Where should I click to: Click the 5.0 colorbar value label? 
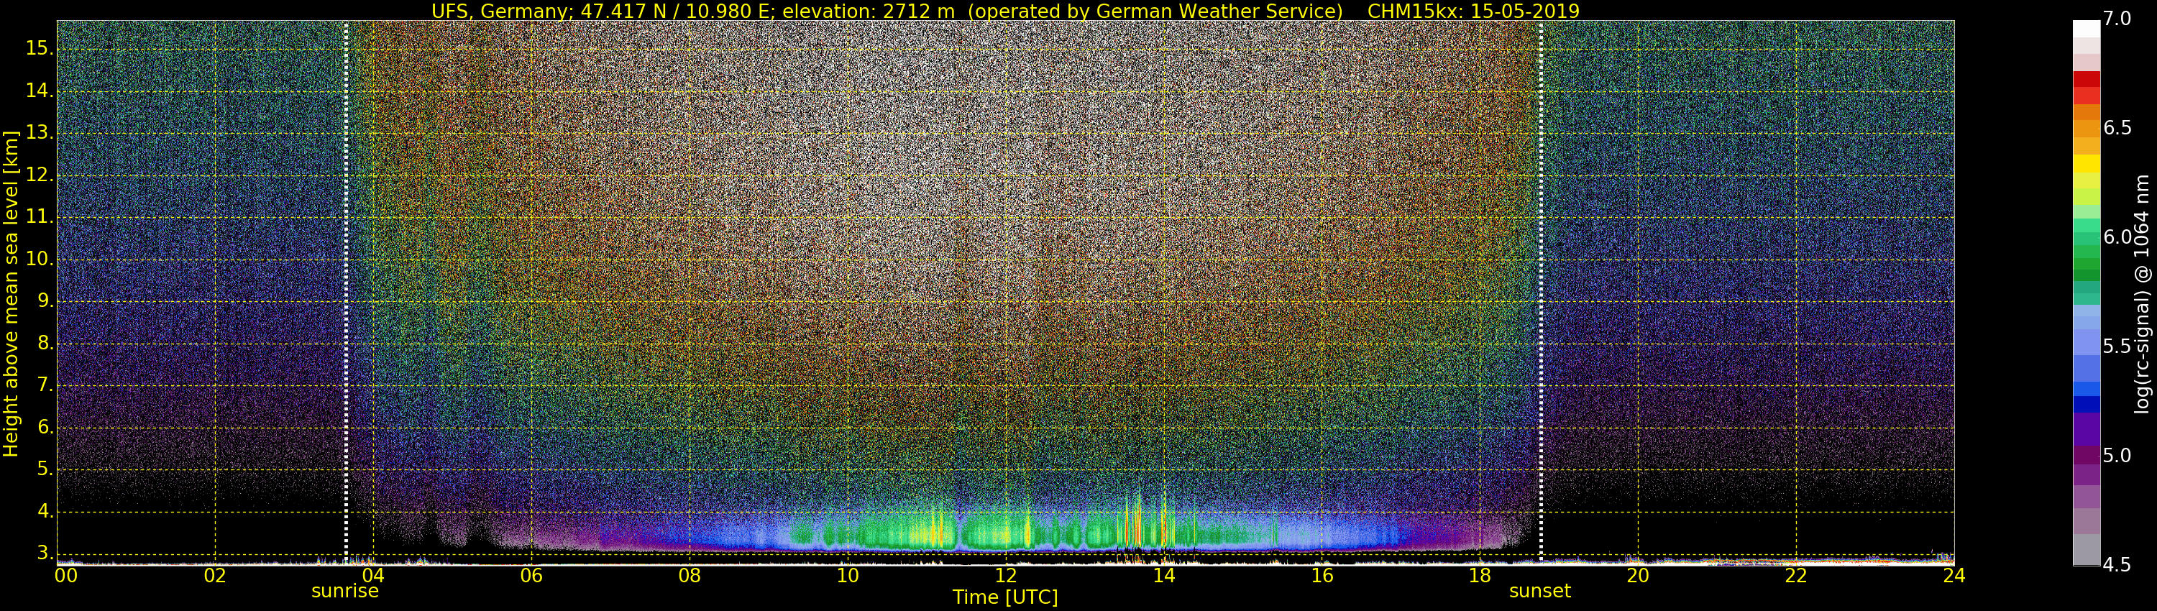click(x=2117, y=456)
